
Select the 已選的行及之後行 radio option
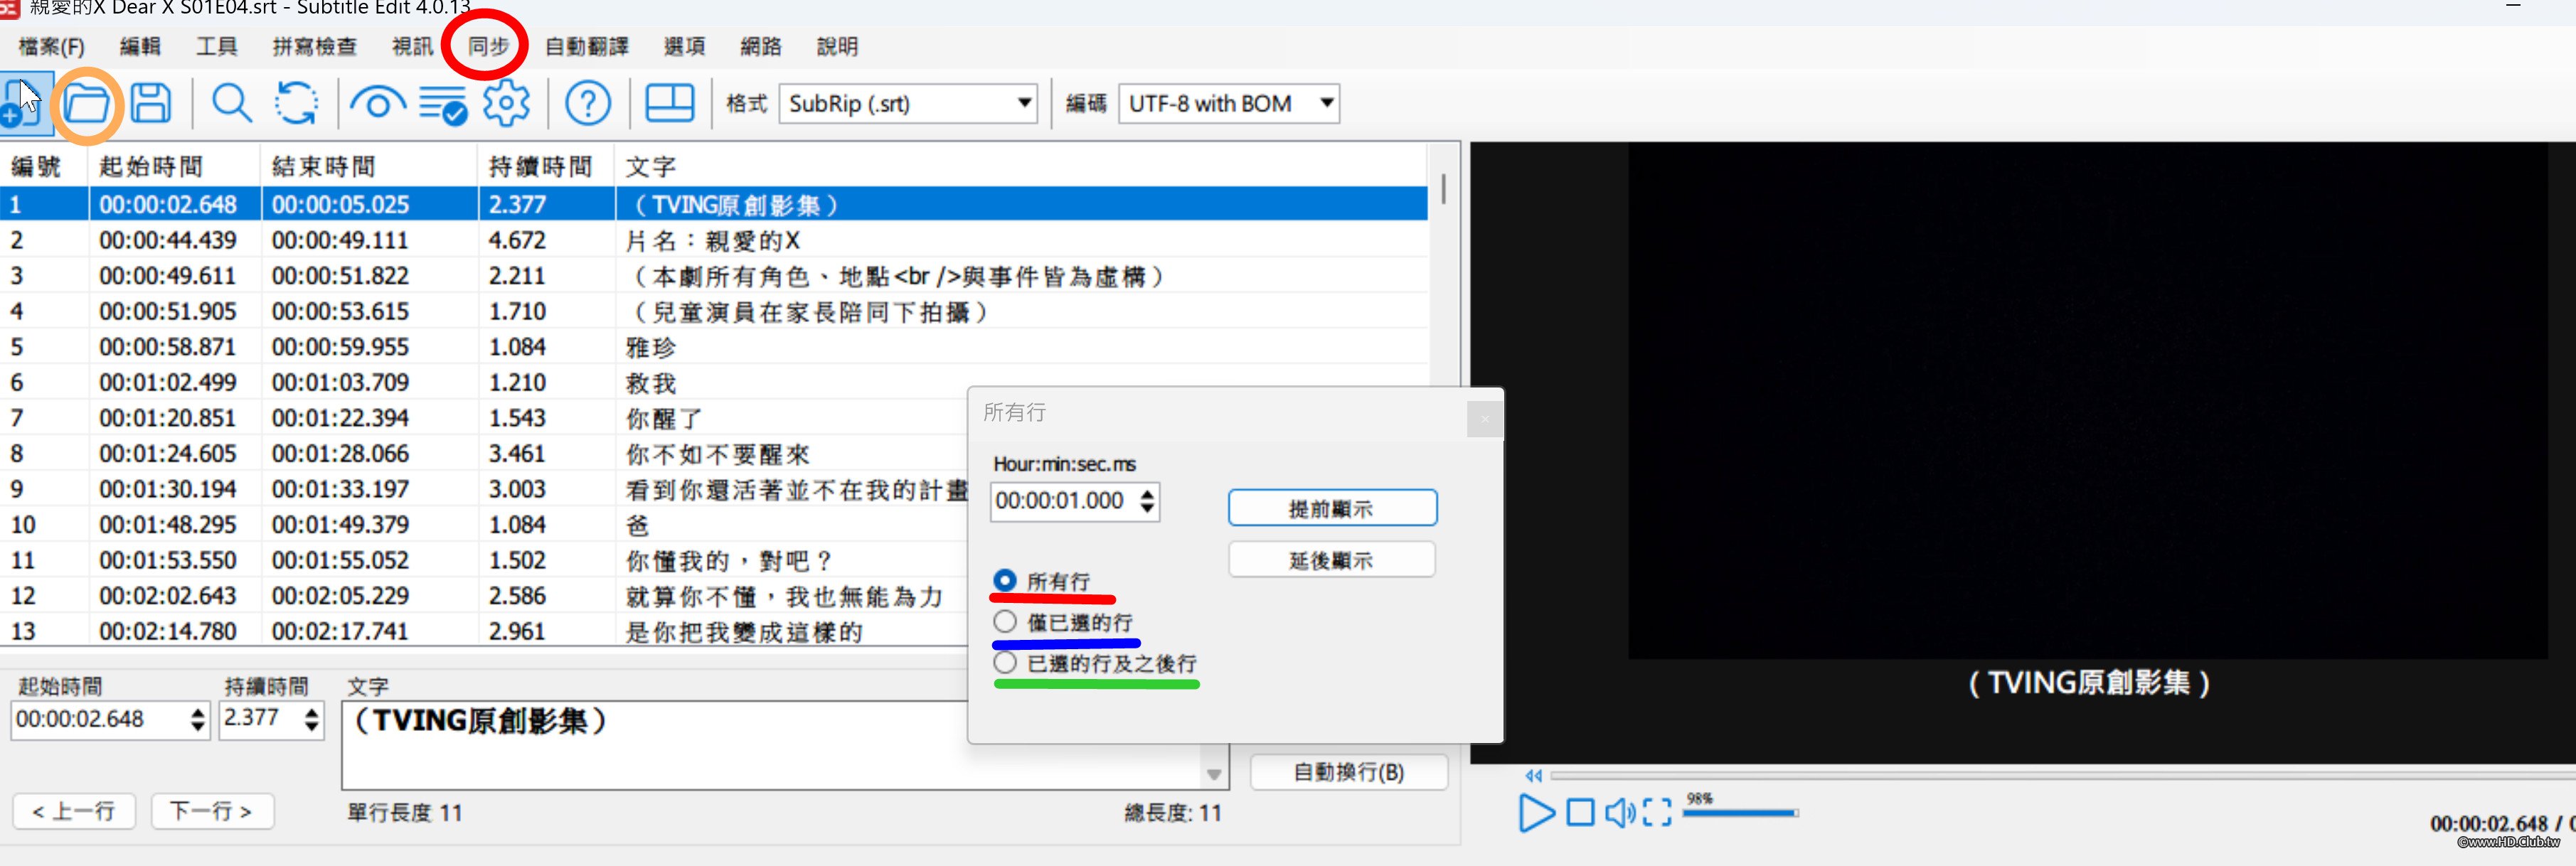click(x=1005, y=663)
